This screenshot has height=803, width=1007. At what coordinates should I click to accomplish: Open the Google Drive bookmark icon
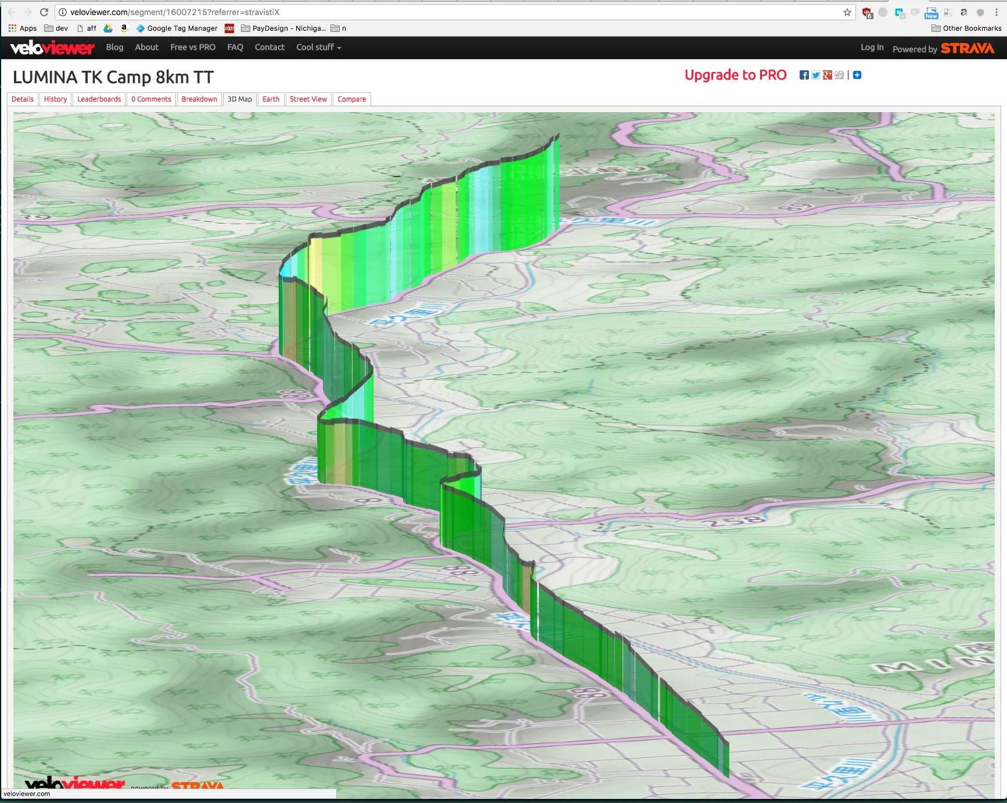pos(108,28)
